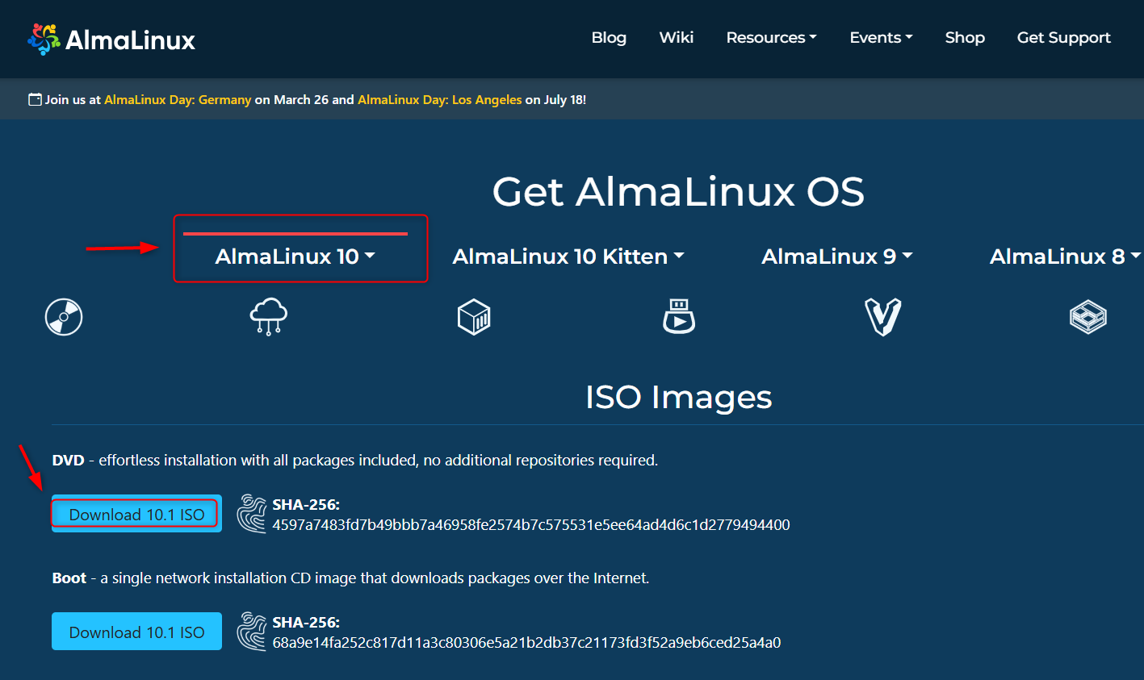Download the DVD 10.1 ISO

click(135, 514)
